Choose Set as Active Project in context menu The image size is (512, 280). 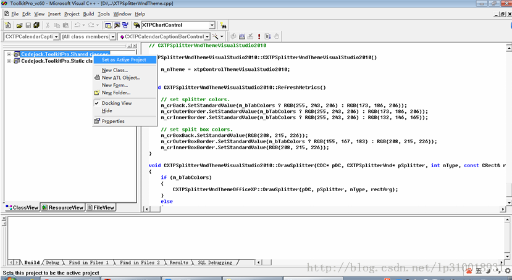coord(125,60)
